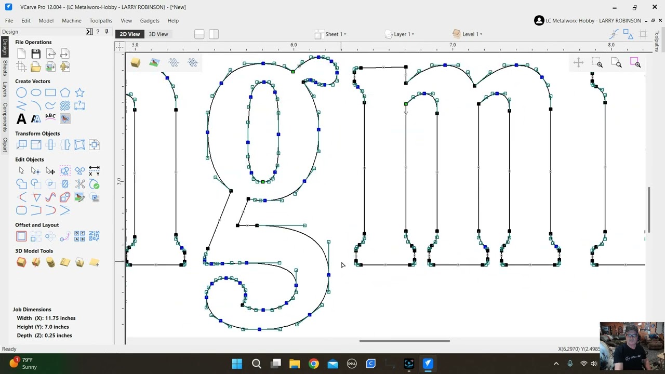Viewport: 665px width, 374px height.
Task: Open the Clipart side tab
Action: [x=5, y=145]
